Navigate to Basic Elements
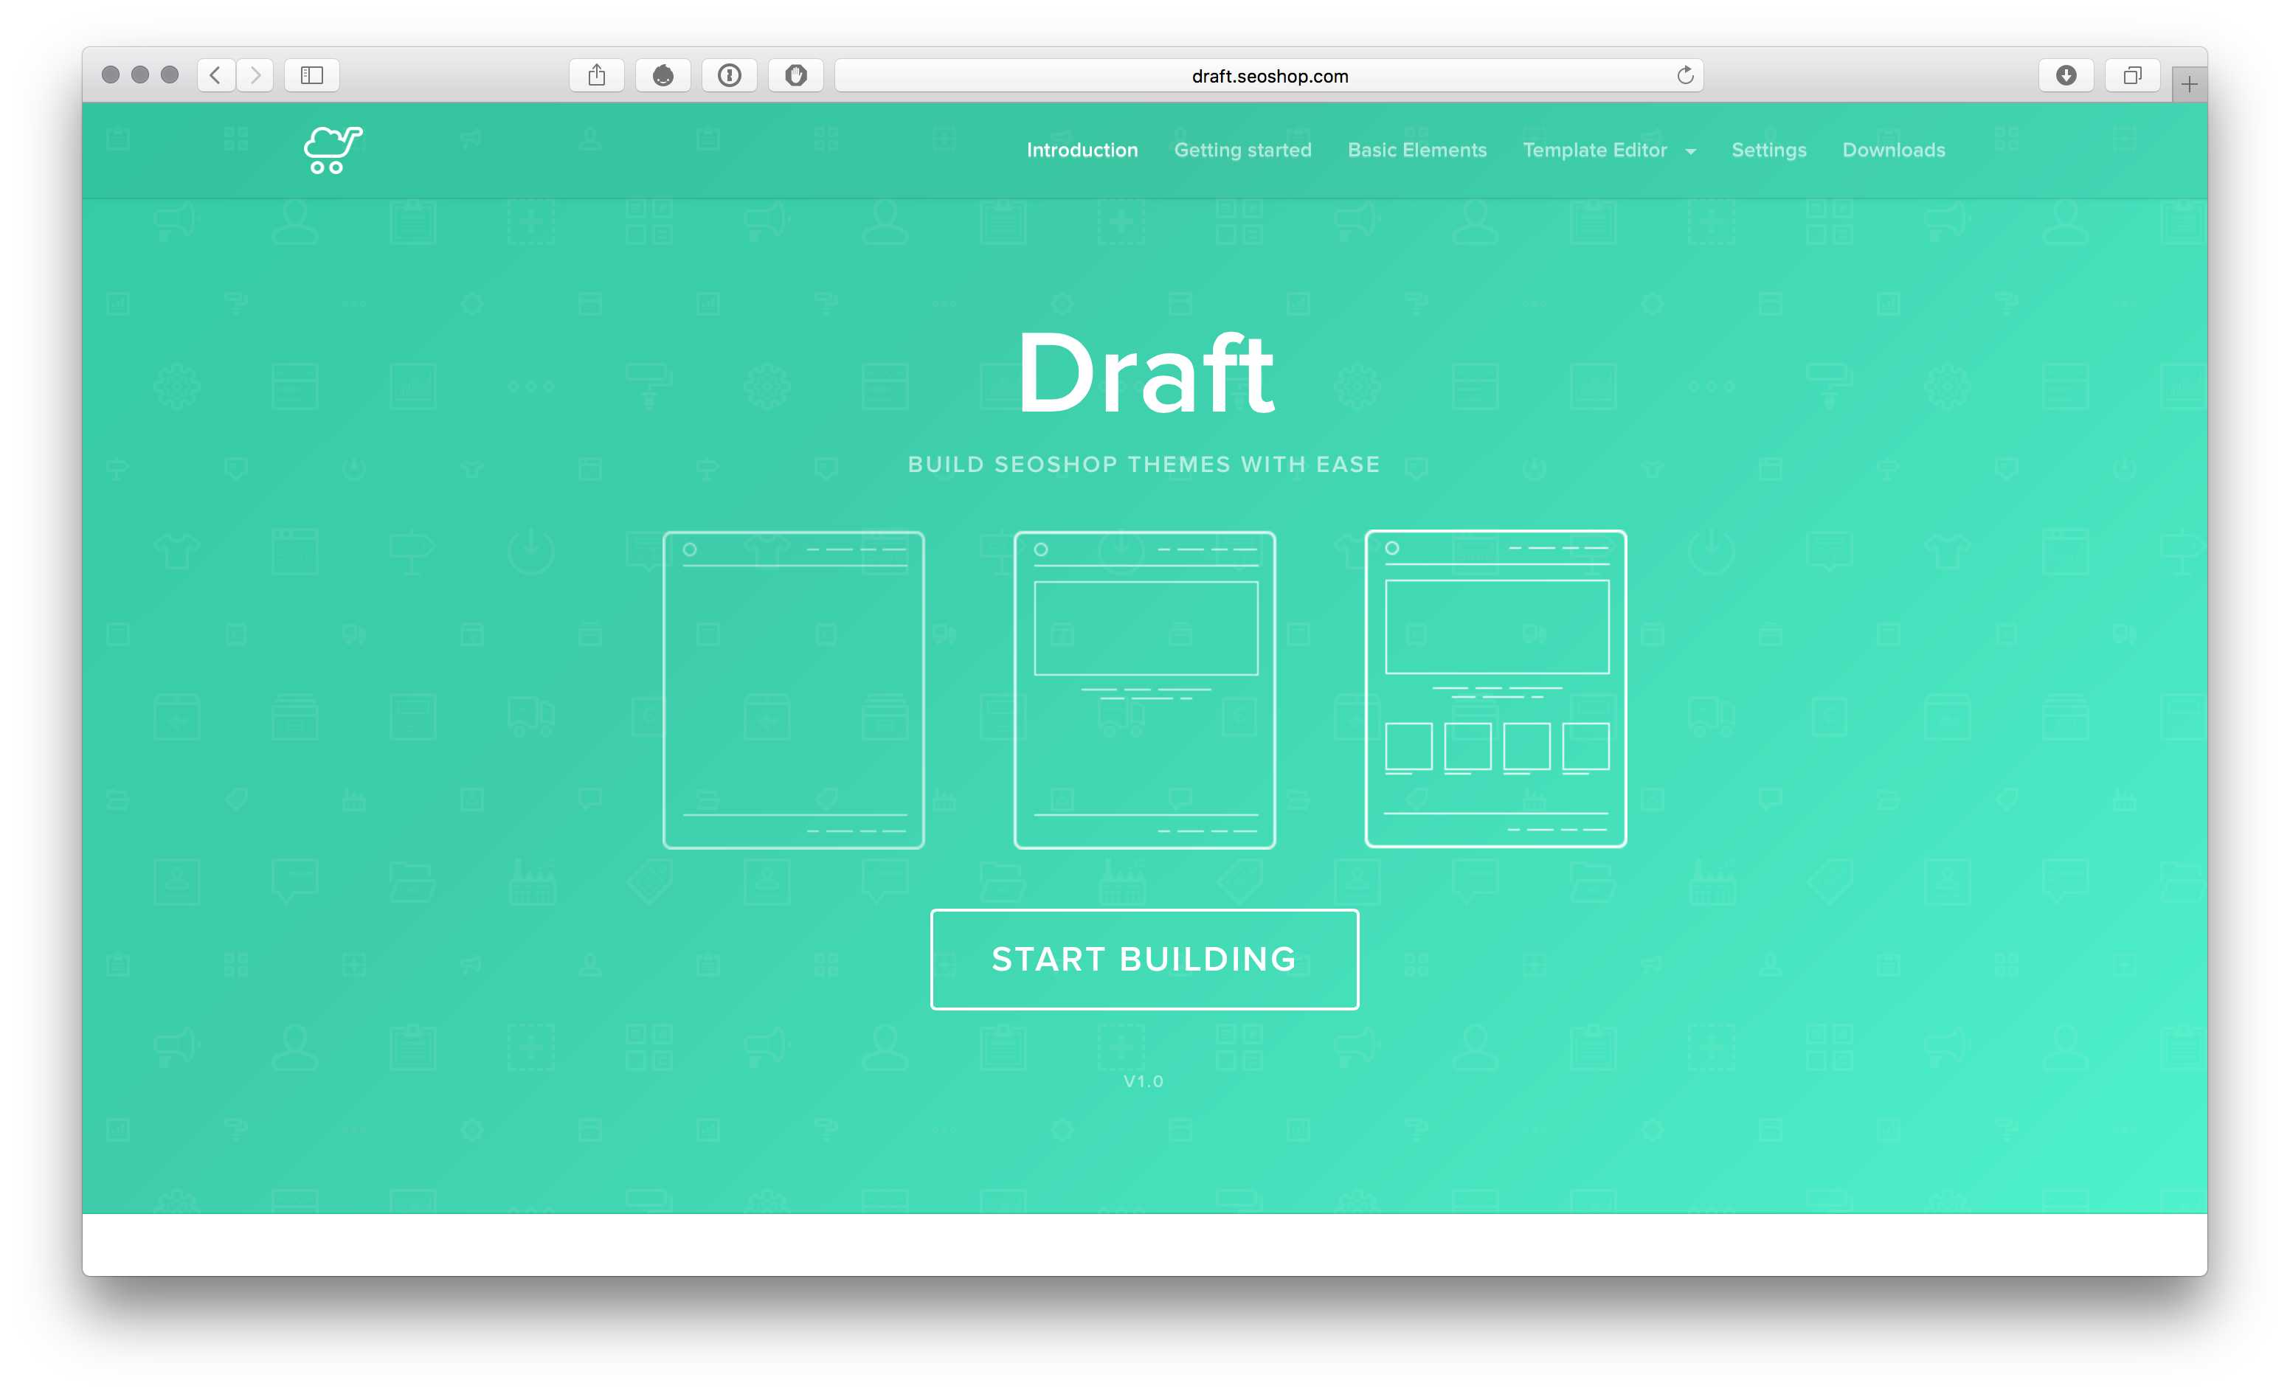 pos(1416,150)
